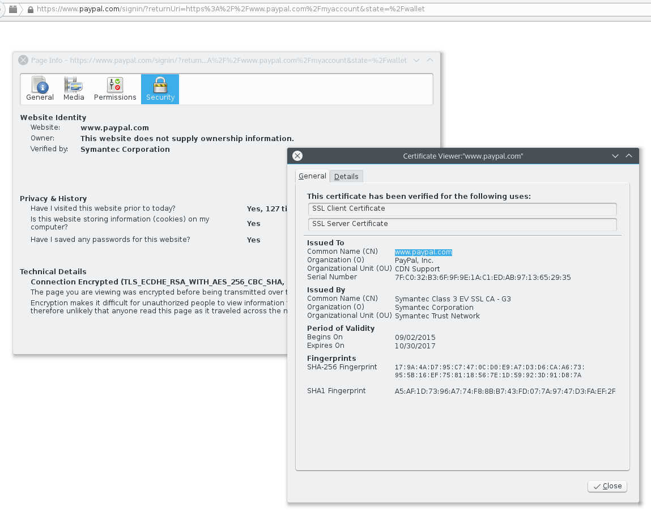Maximize the Certificate Viewer window
This screenshot has width=651, height=511.
628,156
